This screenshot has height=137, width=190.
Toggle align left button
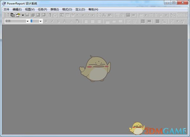tap(86, 22)
